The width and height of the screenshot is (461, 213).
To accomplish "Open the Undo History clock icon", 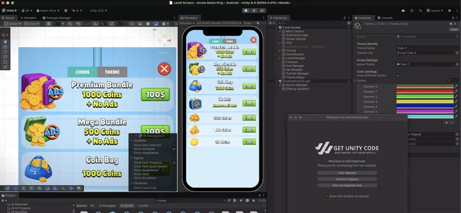I will (412, 11).
